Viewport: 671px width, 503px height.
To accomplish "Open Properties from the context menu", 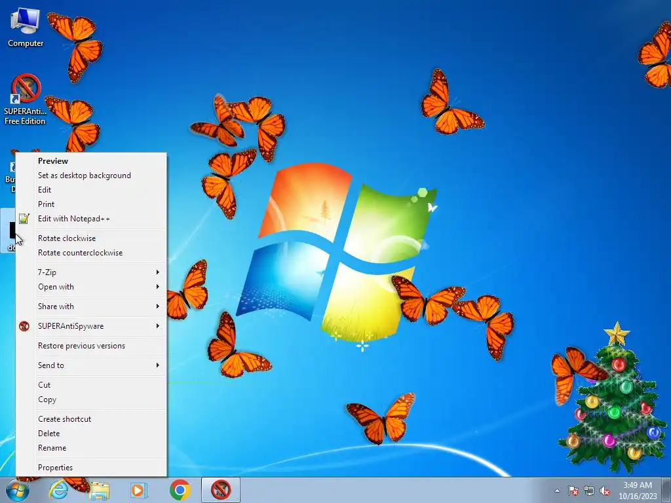I will 91,468.
